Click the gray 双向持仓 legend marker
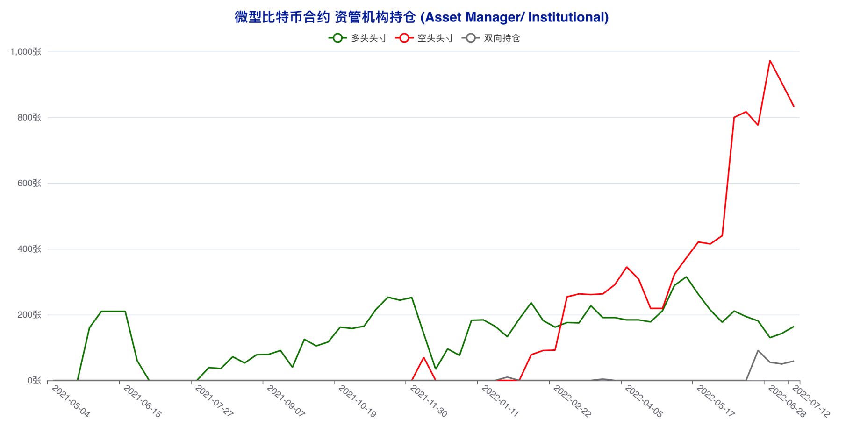Screen dimensions: 846x426 click(471, 38)
